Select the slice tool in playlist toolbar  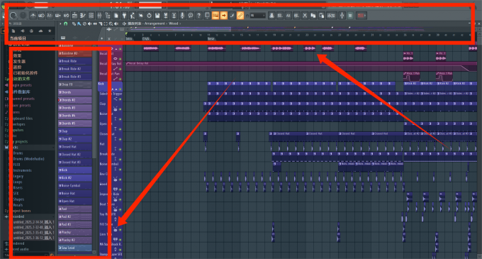coord(100,23)
